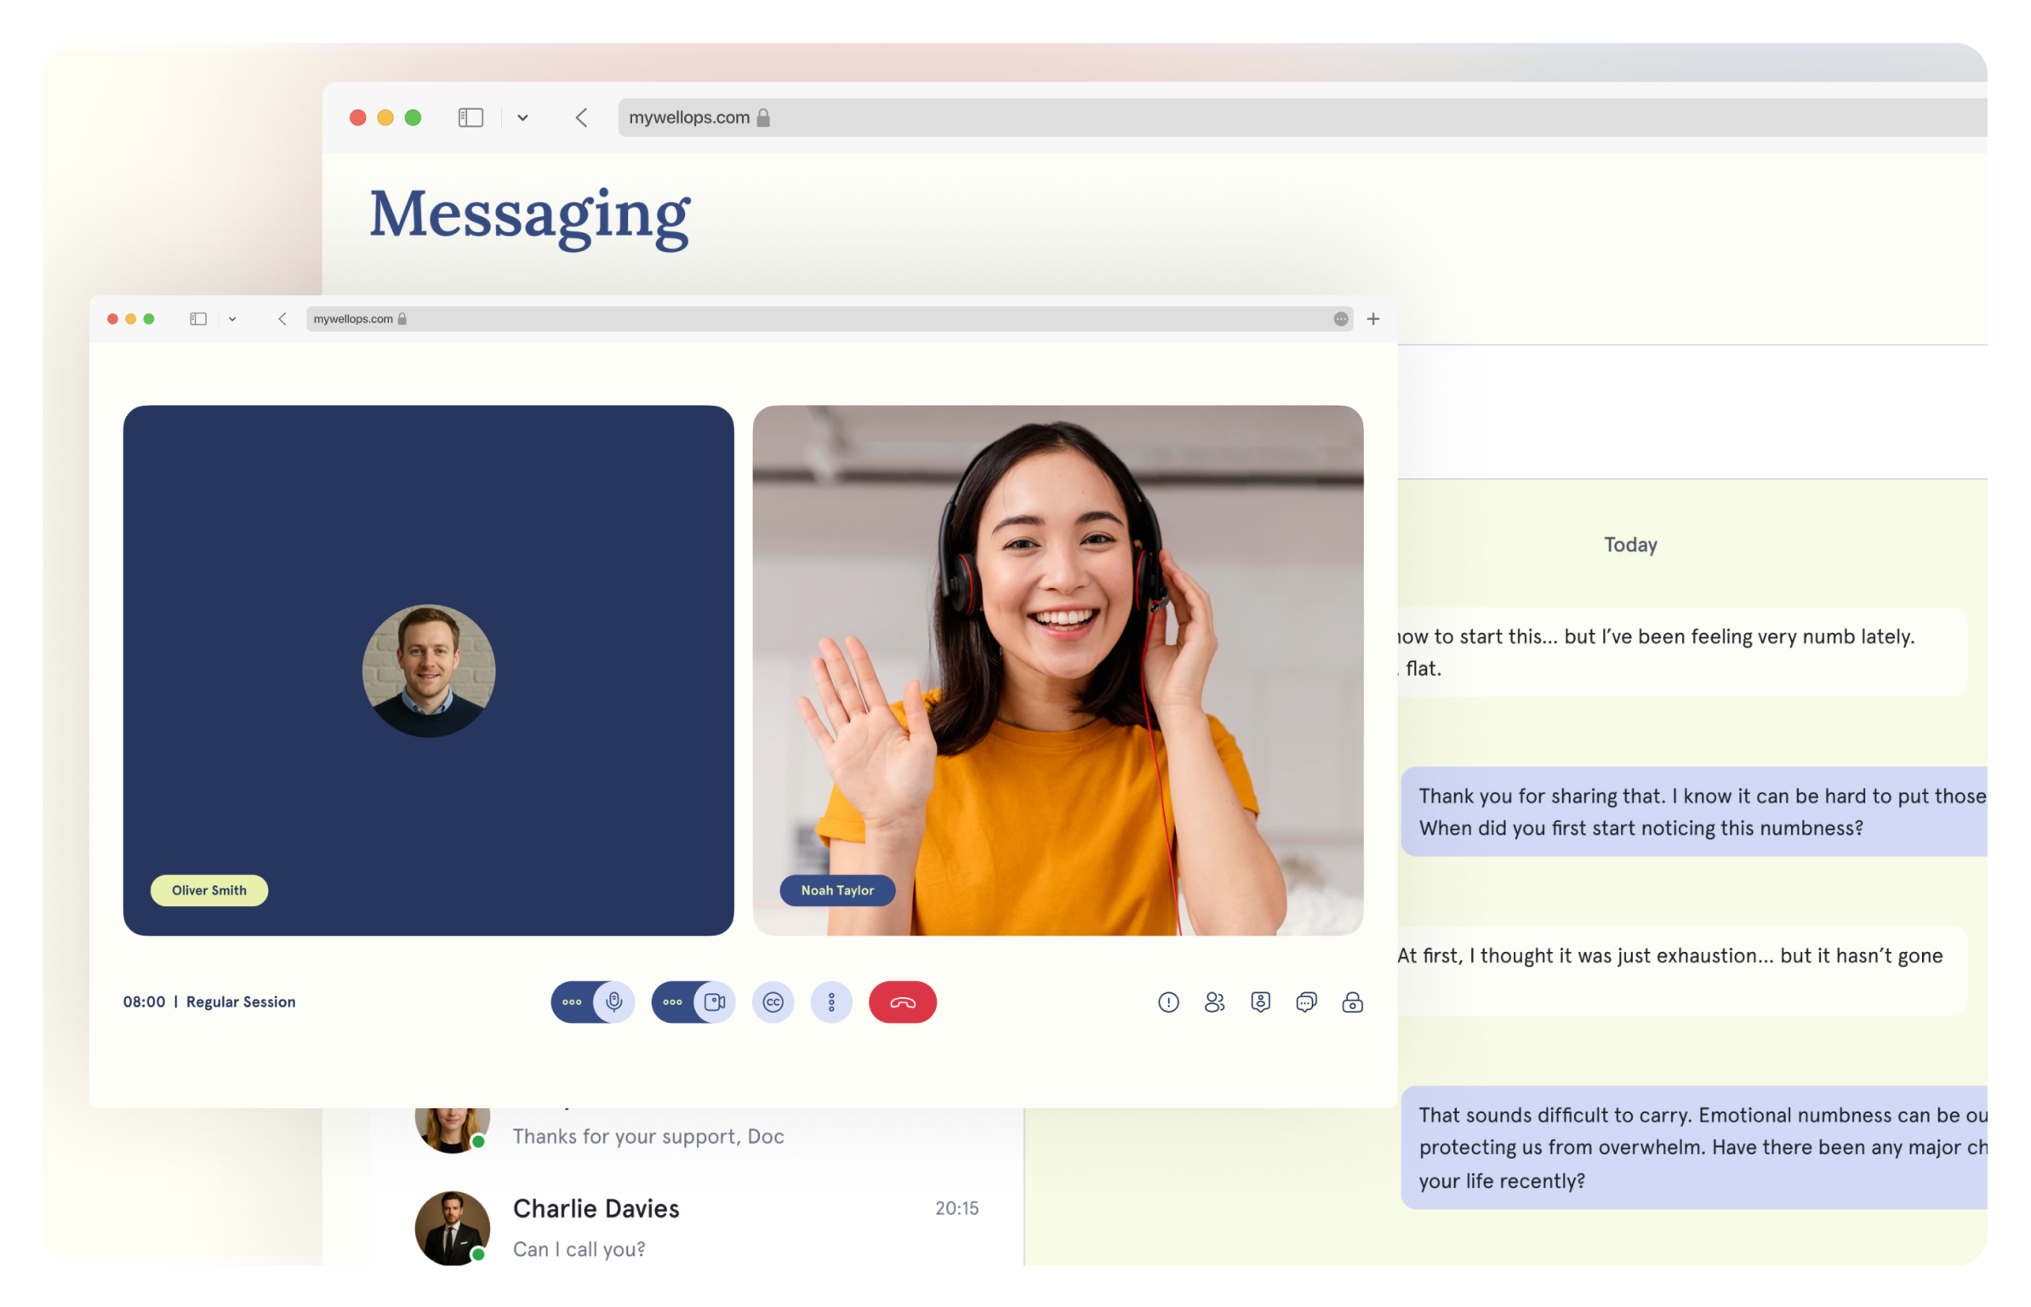Enable closed captions with CC button
The width and height of the screenshot is (2031, 1307).
[773, 1002]
